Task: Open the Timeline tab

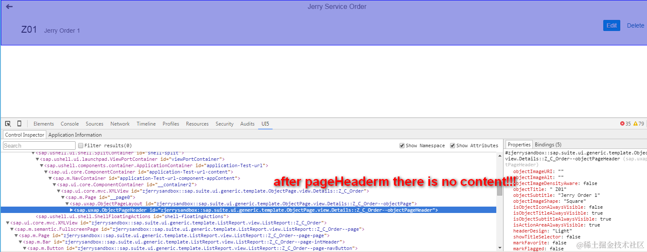Action: (146, 124)
